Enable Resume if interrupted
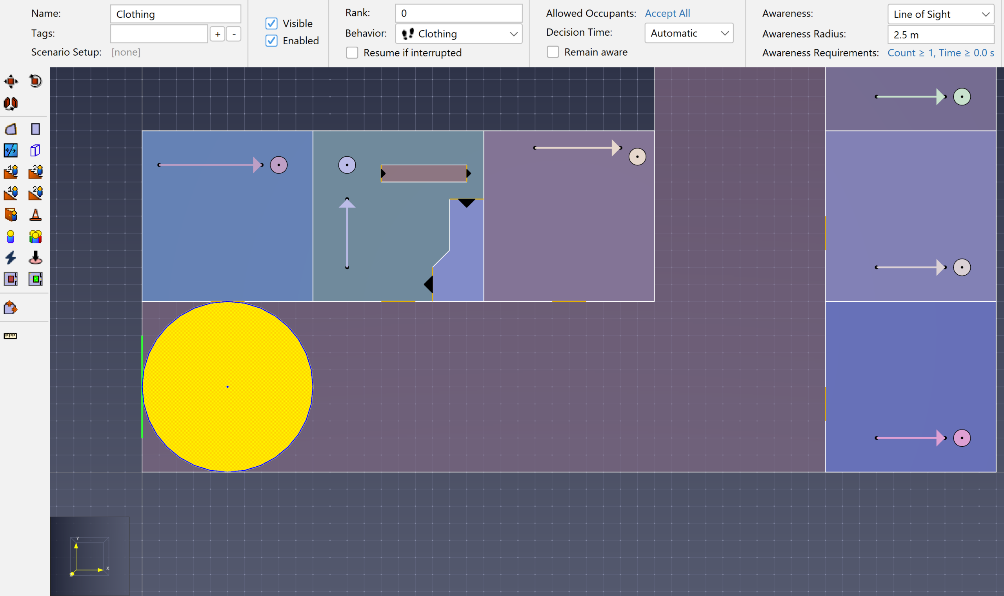The height and width of the screenshot is (596, 1004). tap(352, 53)
